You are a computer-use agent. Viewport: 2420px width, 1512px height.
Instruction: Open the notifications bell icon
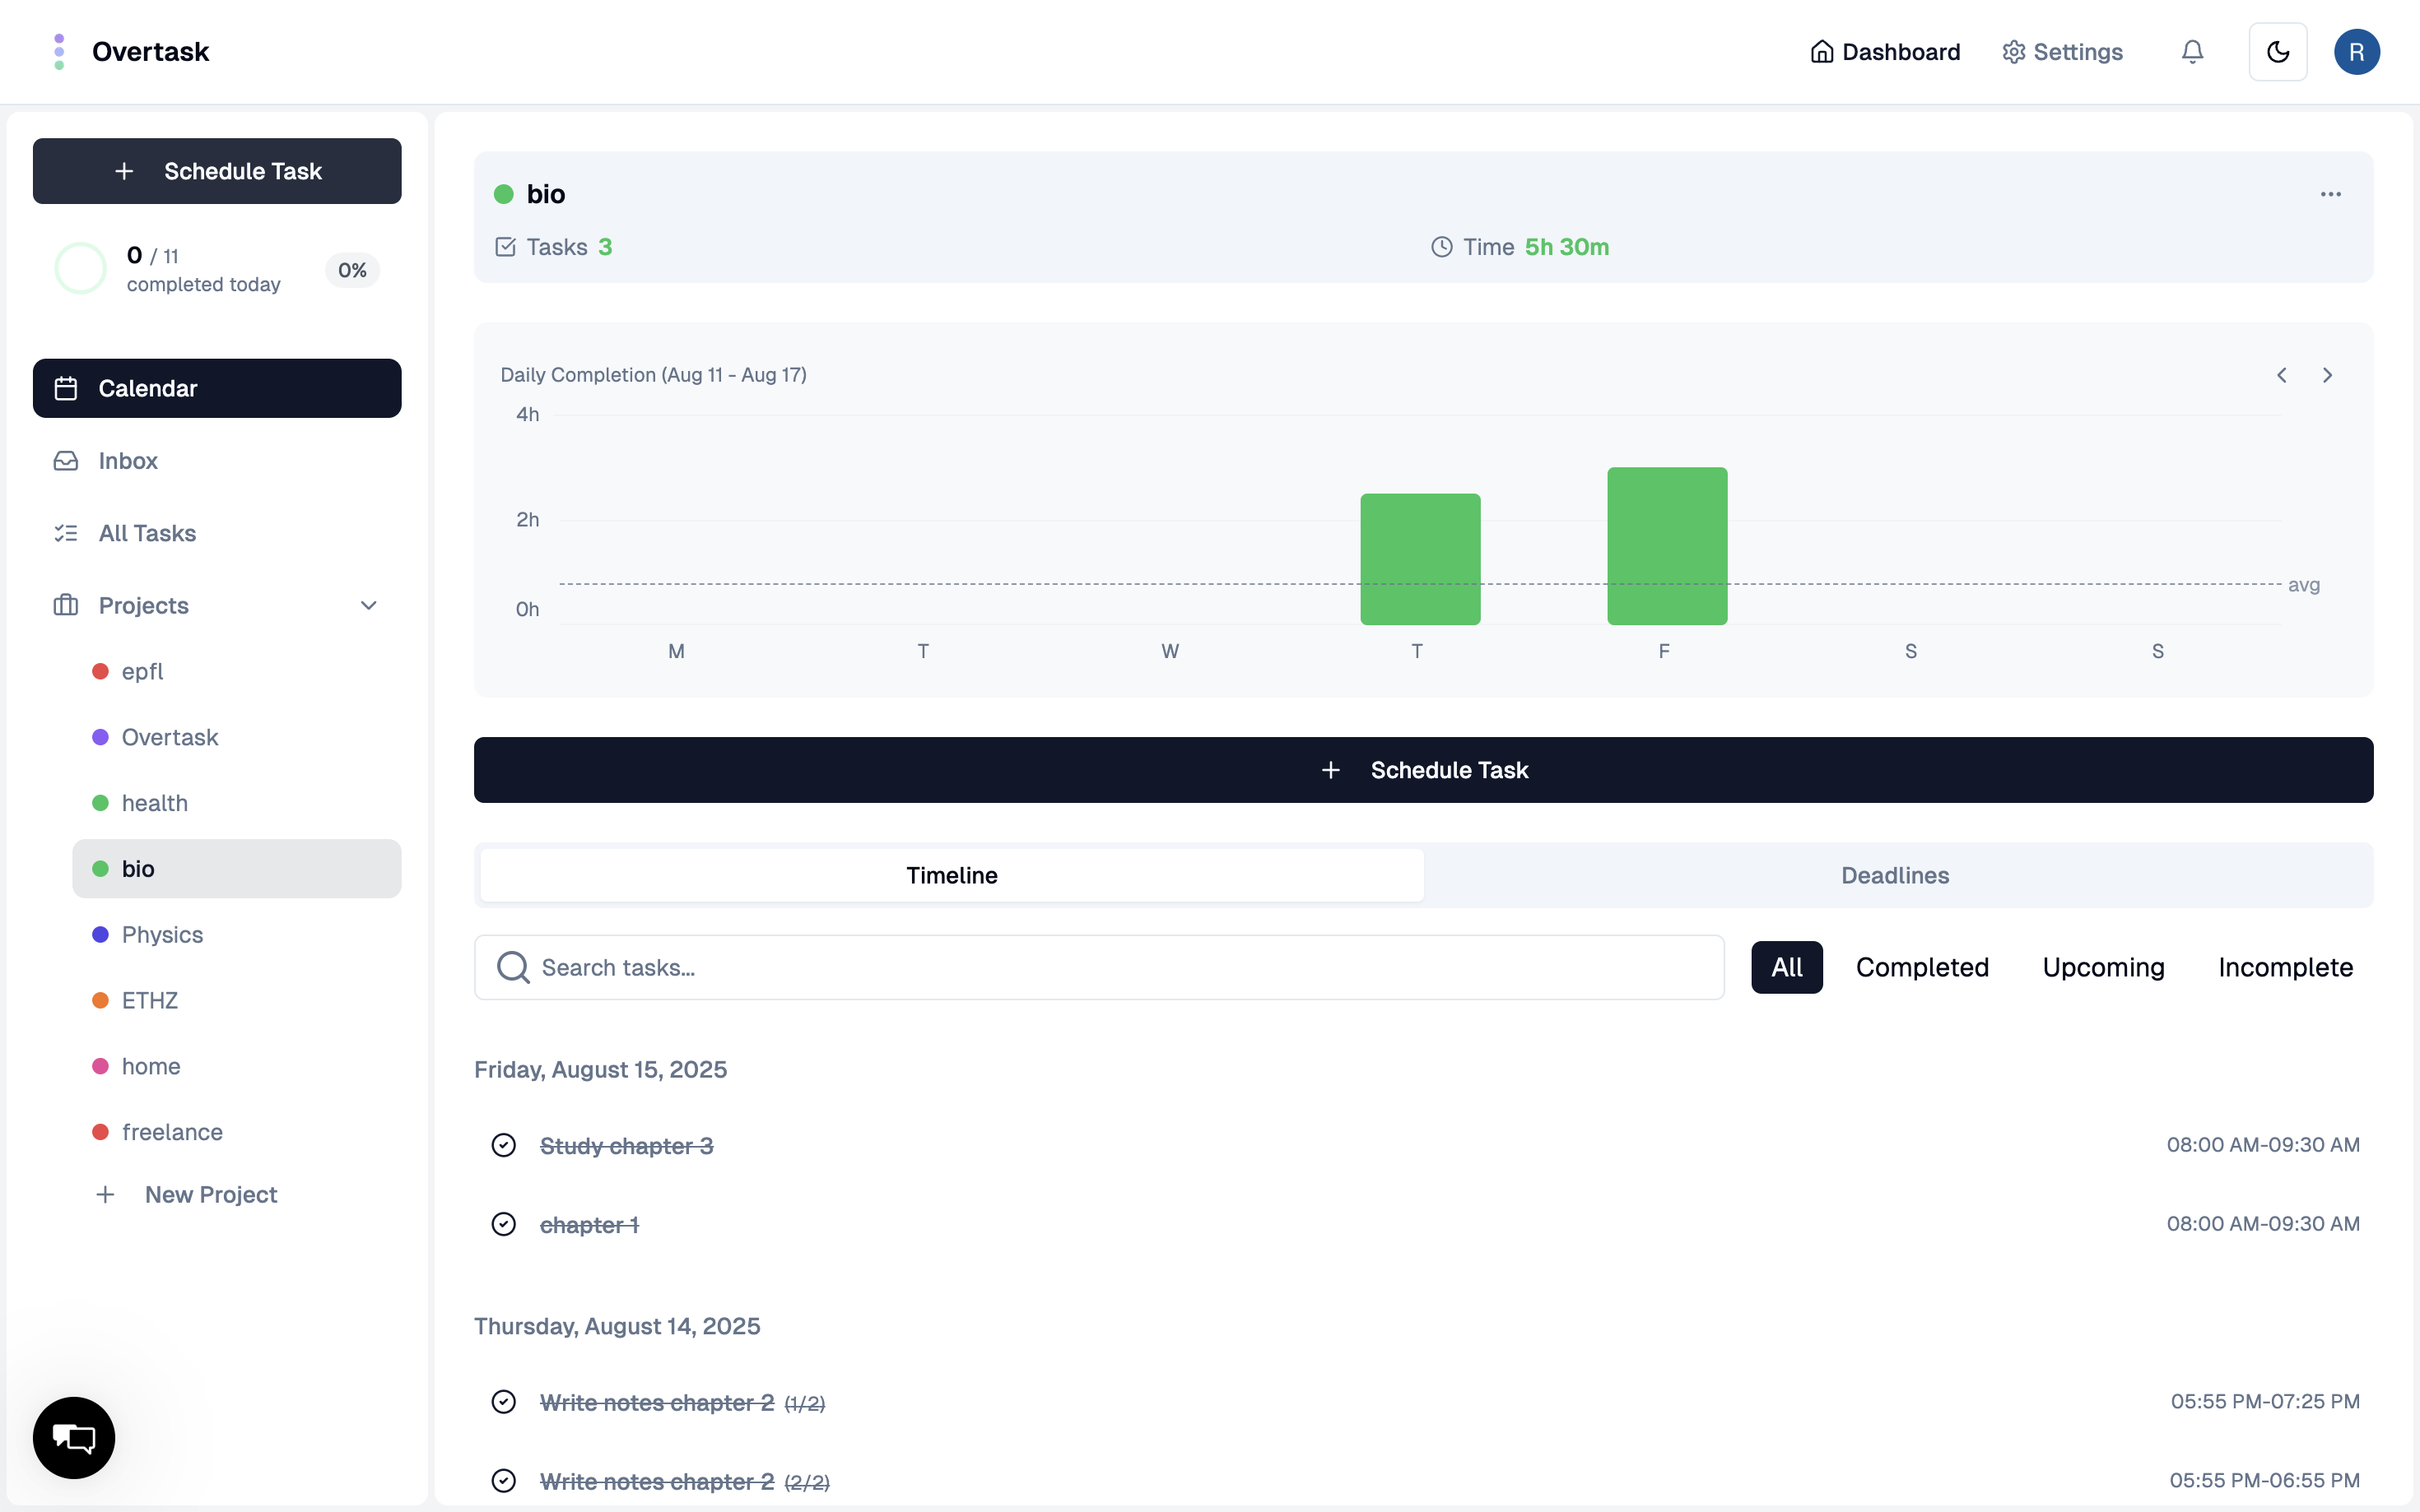click(2192, 52)
